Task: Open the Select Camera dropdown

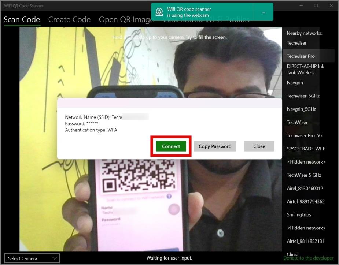Action: 32,258
